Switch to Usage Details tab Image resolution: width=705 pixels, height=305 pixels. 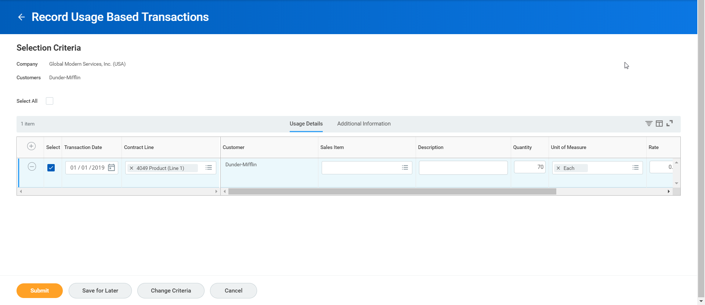306,124
